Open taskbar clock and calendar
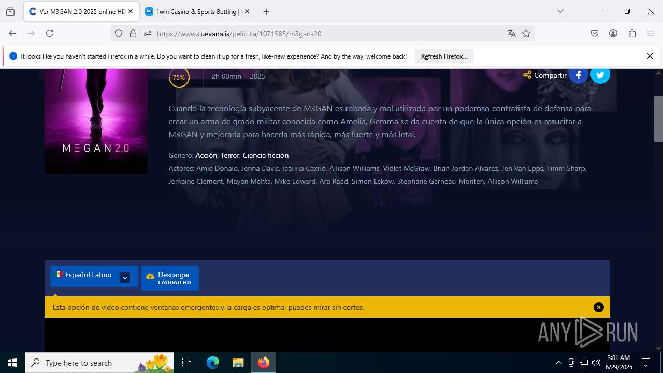This screenshot has width=663, height=373. (618, 363)
